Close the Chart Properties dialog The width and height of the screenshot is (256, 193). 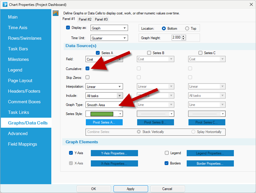pyautogui.click(x=251, y=4)
